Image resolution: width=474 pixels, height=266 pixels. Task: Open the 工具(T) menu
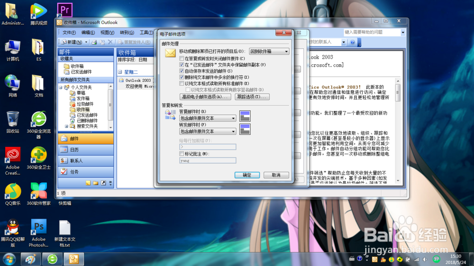(x=146, y=33)
